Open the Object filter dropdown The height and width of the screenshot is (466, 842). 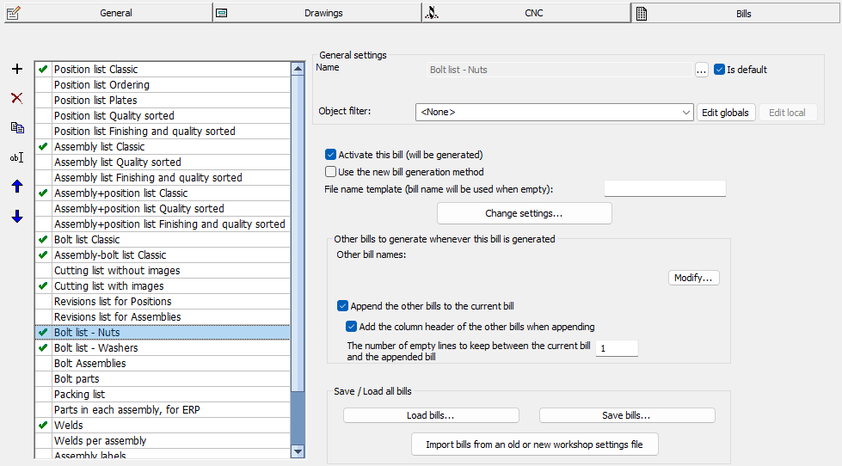[x=554, y=113]
